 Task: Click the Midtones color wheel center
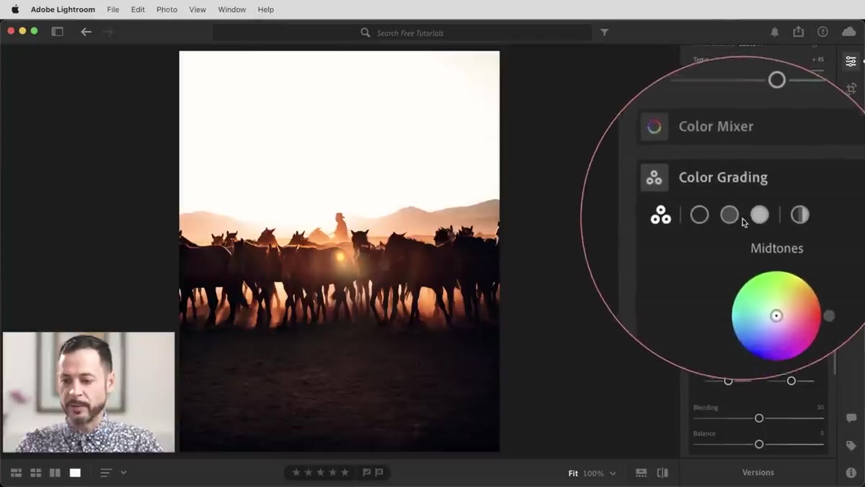coord(776,316)
